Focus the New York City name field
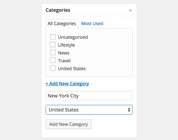The height and width of the screenshot is (140, 178). (89, 96)
